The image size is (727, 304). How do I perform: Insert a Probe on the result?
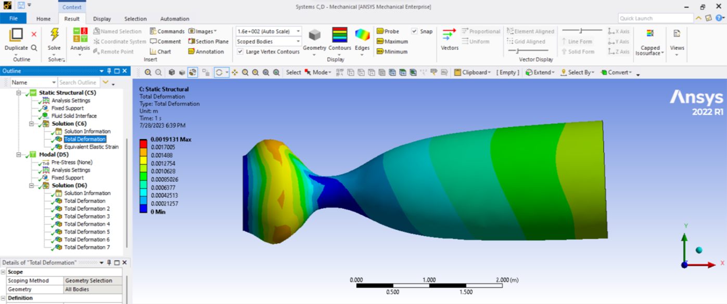click(x=388, y=32)
